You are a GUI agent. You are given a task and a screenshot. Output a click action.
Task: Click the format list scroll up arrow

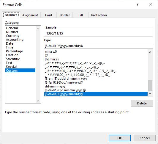click(150, 52)
